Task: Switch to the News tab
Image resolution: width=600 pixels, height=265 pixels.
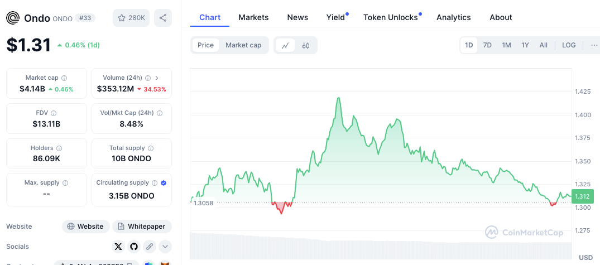Action: point(297,17)
